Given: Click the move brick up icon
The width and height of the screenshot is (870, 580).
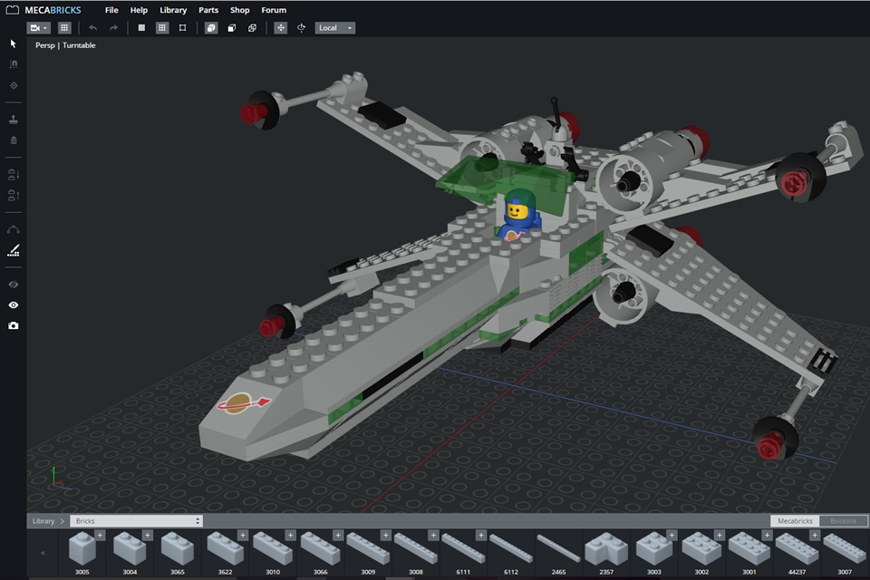Looking at the screenshot, I should (14, 196).
